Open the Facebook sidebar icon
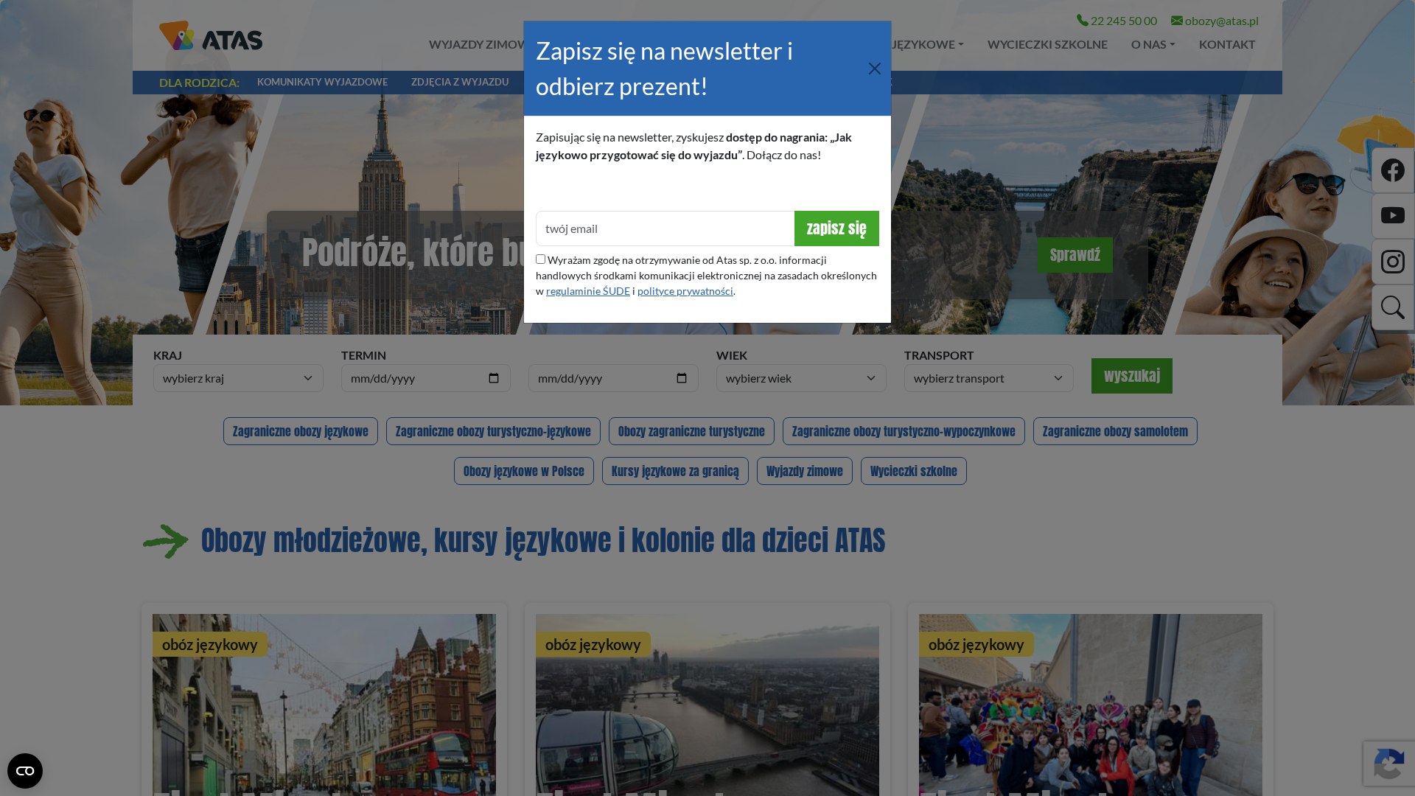This screenshot has width=1415, height=796. [1393, 170]
